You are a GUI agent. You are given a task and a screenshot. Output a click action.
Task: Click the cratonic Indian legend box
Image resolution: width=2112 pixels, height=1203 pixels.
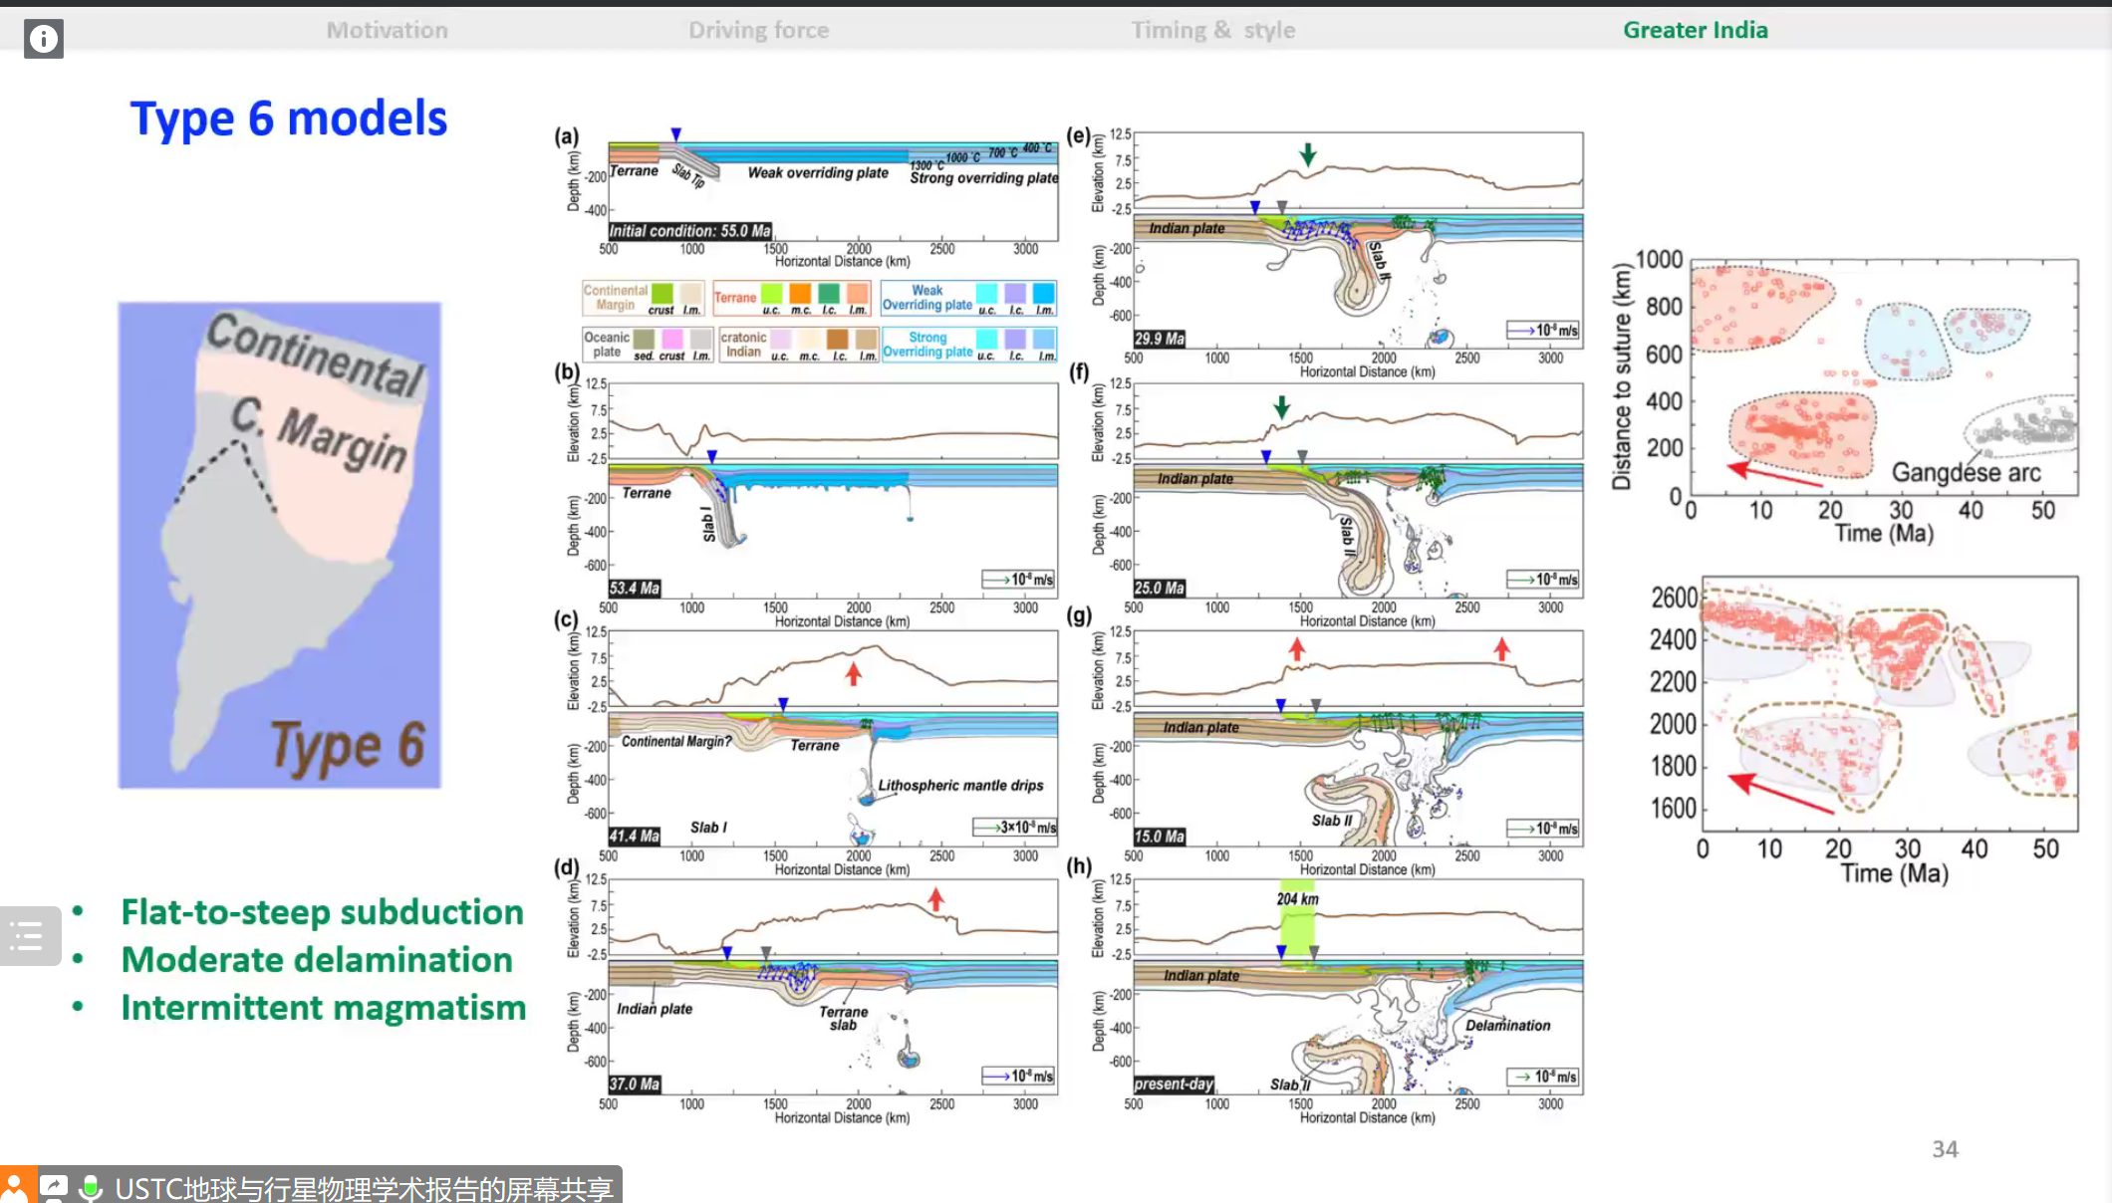point(798,345)
